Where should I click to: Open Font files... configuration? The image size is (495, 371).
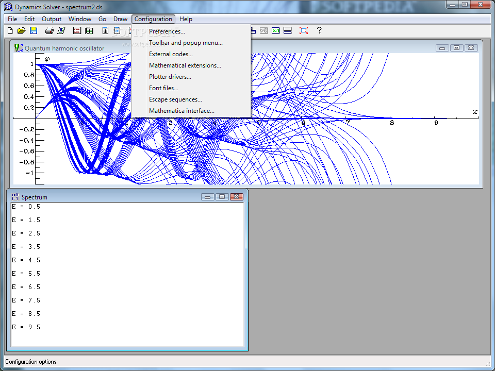[191, 88]
